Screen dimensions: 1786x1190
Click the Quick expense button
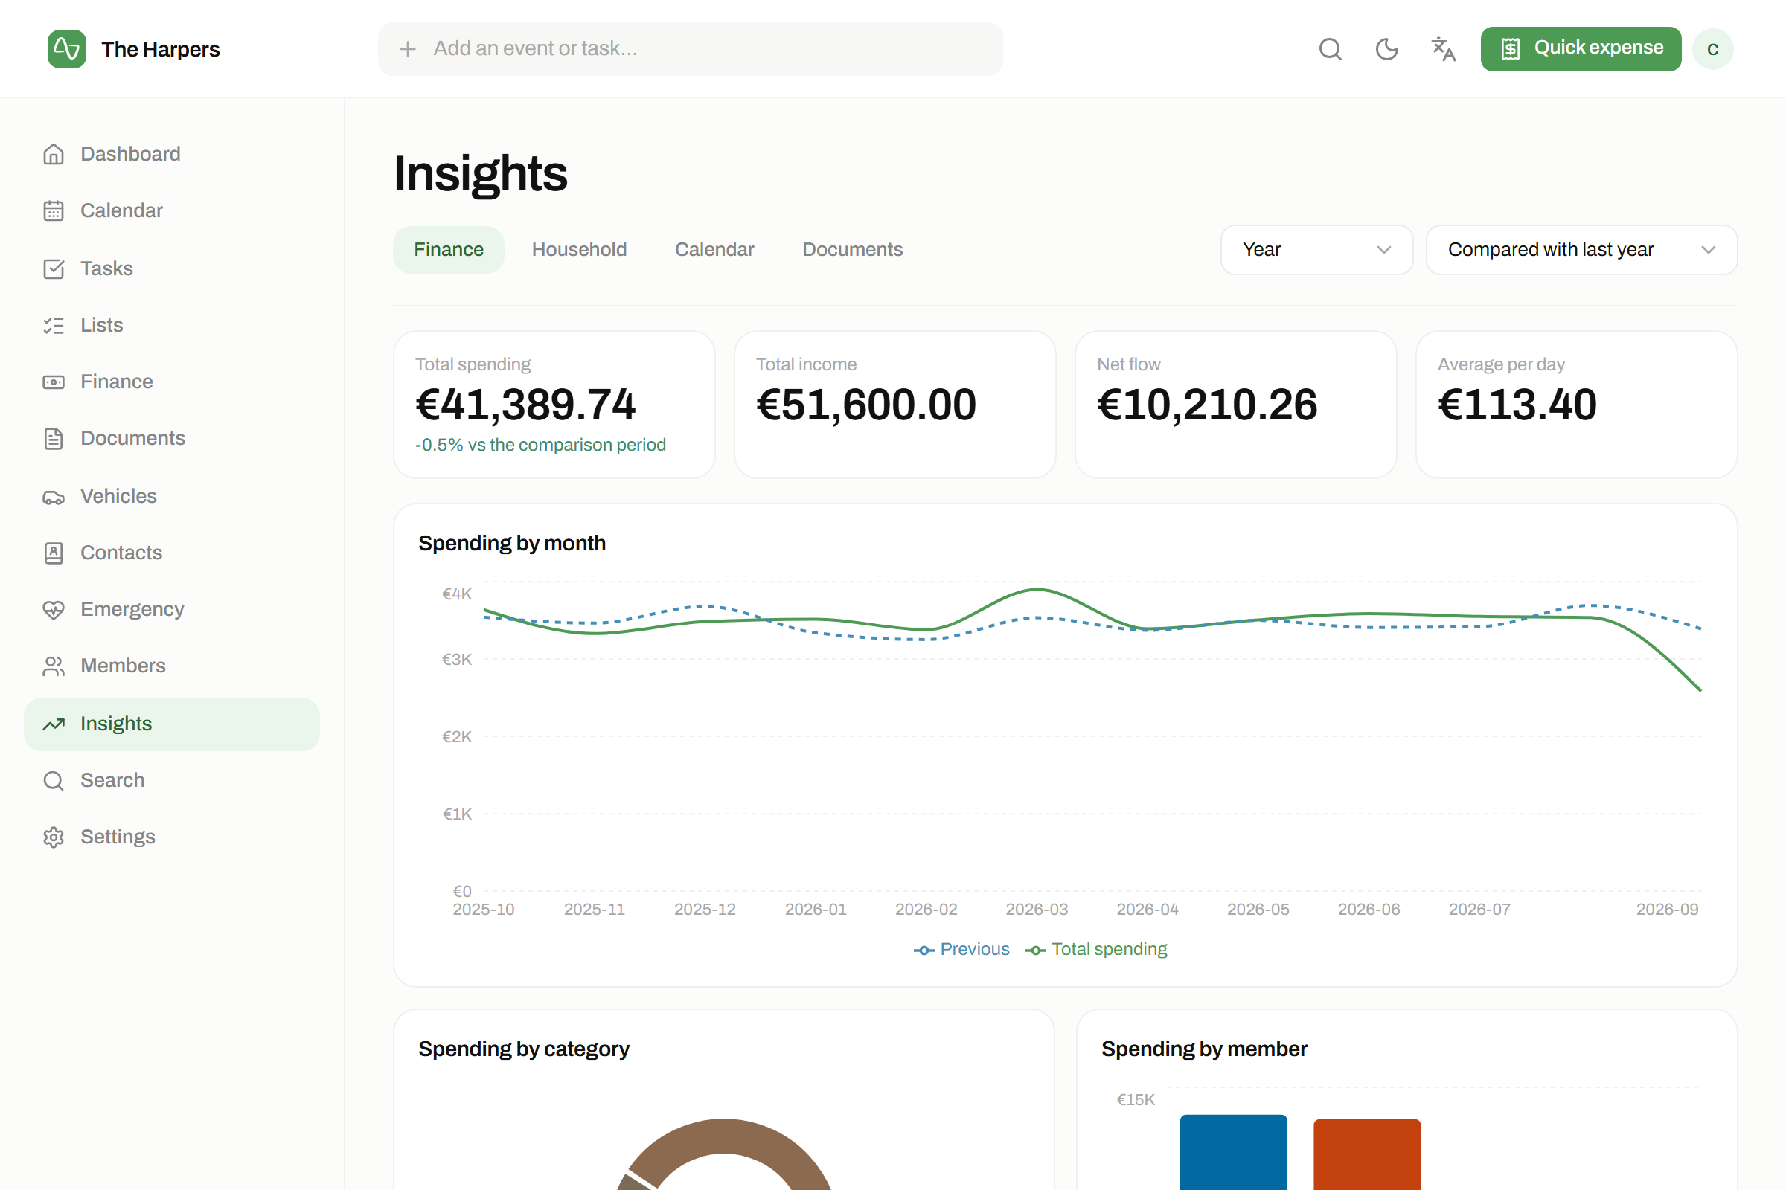(x=1581, y=48)
